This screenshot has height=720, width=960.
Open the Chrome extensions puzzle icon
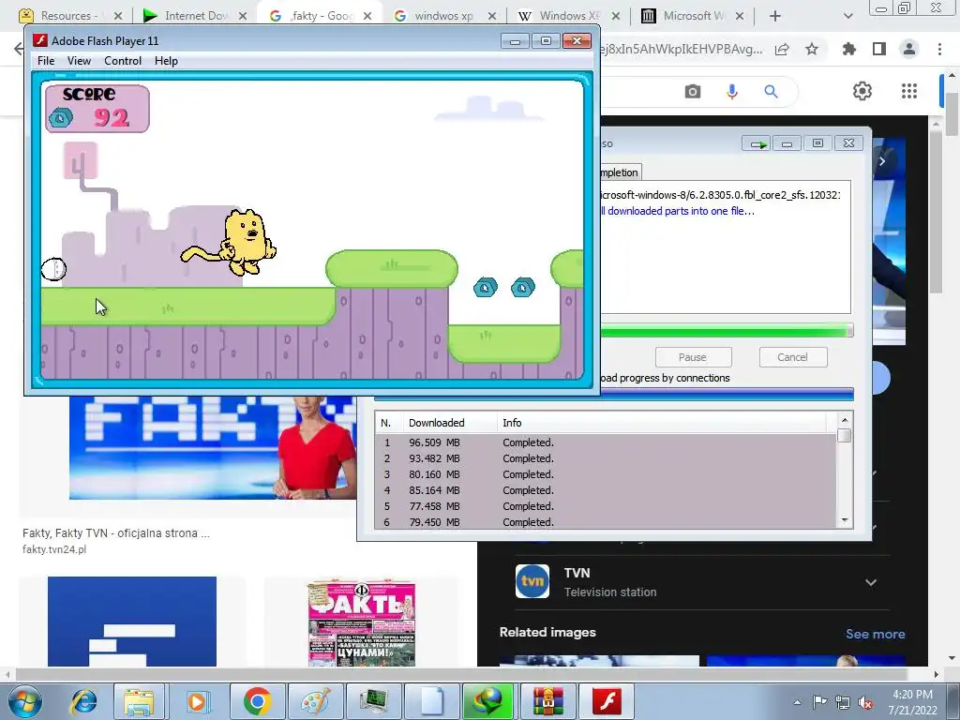(x=849, y=49)
